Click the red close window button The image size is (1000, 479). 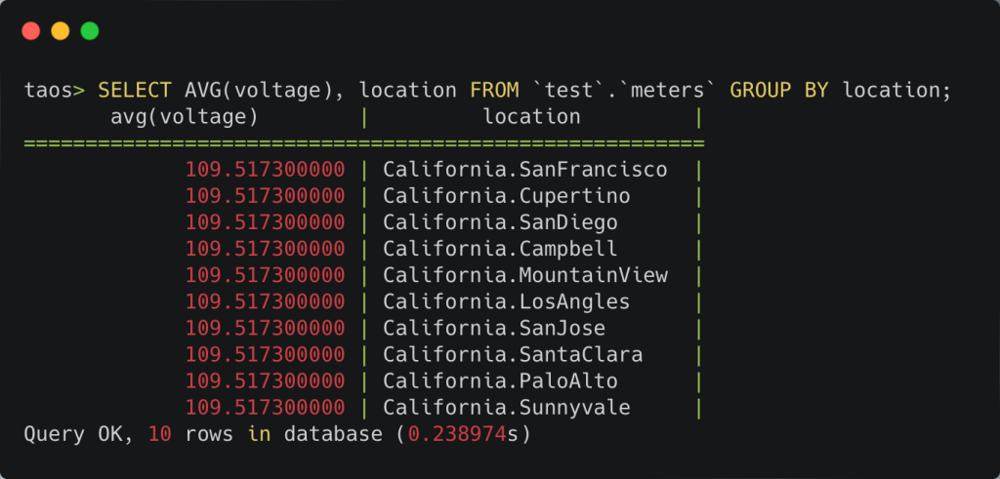(x=30, y=31)
